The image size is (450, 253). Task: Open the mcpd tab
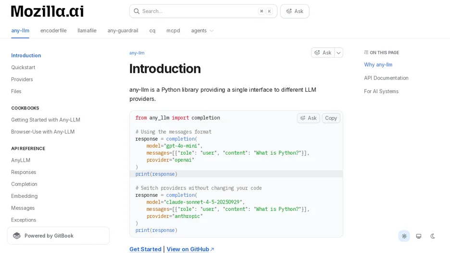[174, 31]
